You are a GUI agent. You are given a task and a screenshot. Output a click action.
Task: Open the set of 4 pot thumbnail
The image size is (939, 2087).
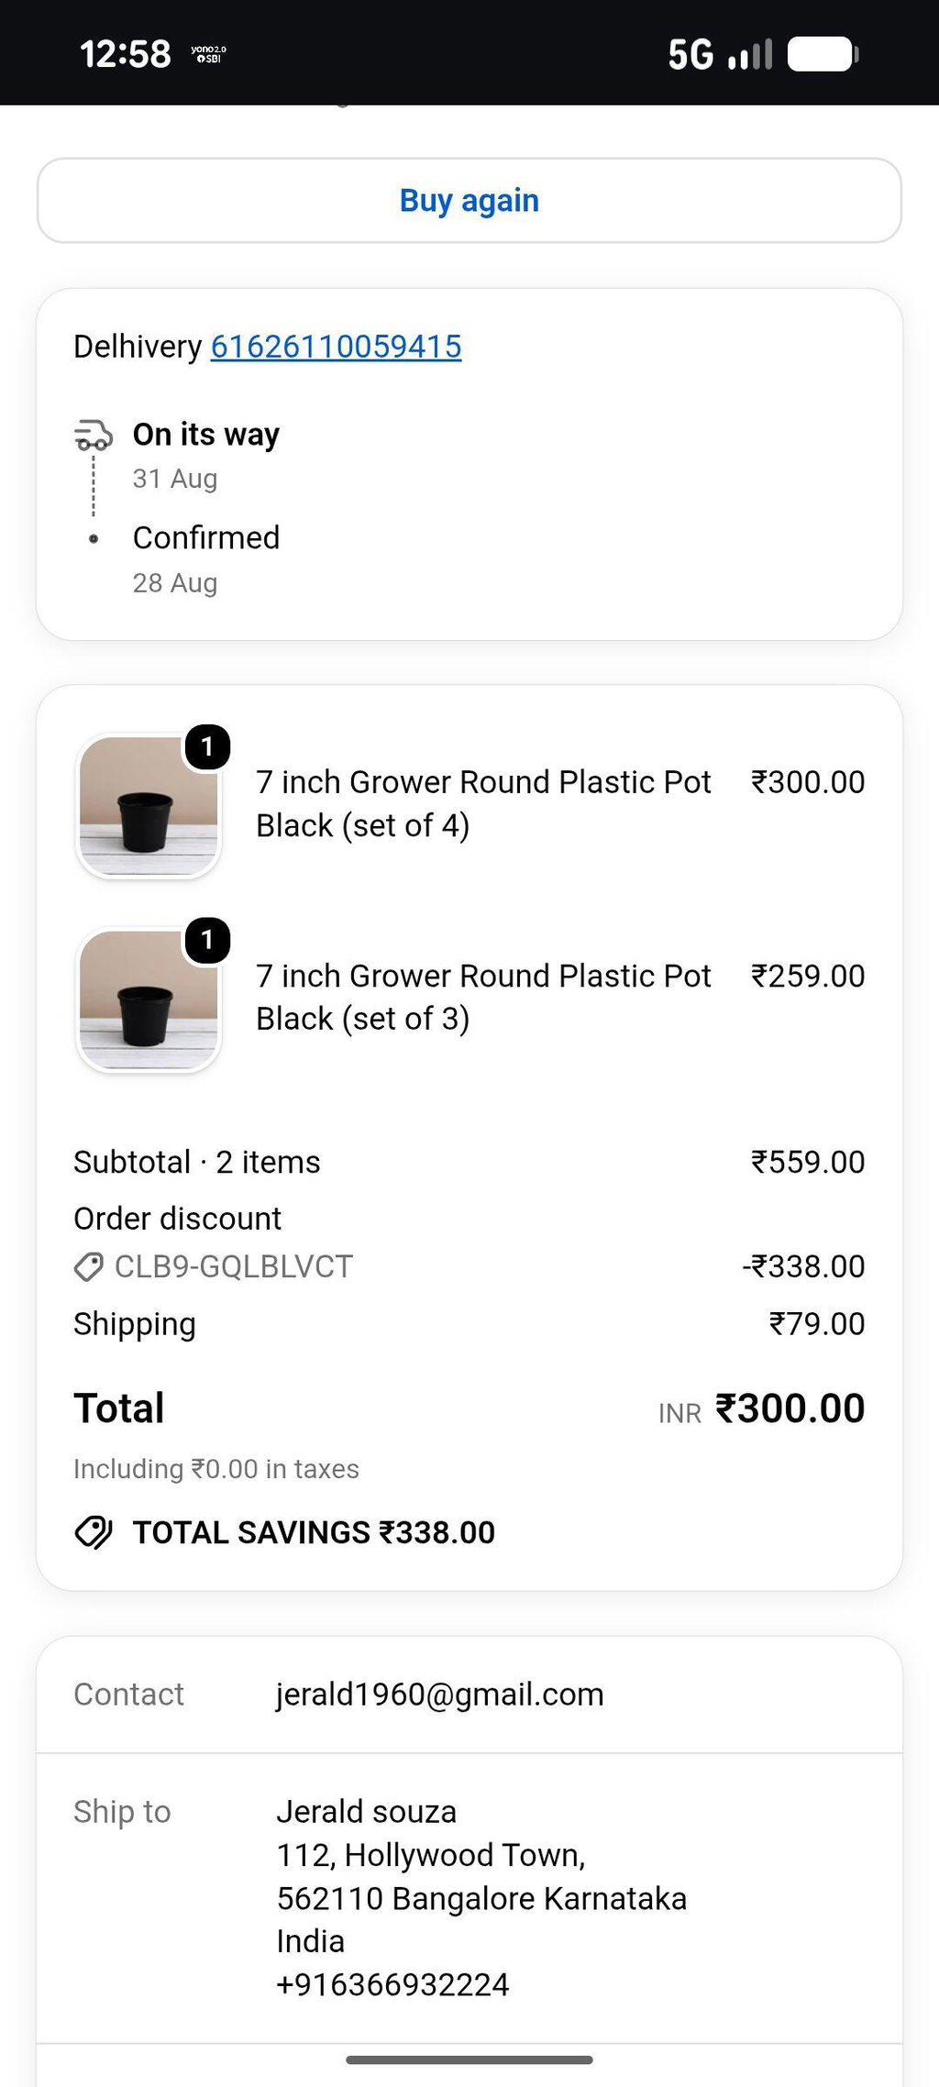pyautogui.click(x=149, y=806)
